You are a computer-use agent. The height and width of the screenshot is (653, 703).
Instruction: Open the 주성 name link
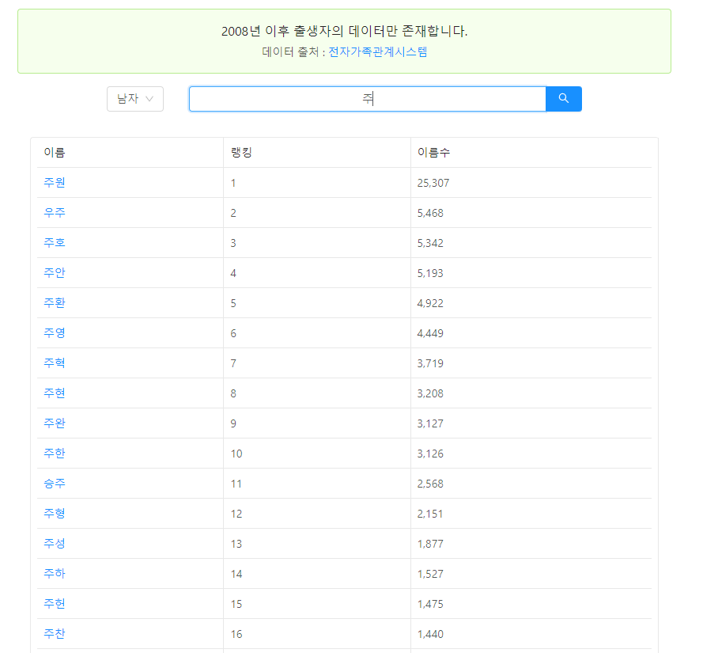(55, 544)
